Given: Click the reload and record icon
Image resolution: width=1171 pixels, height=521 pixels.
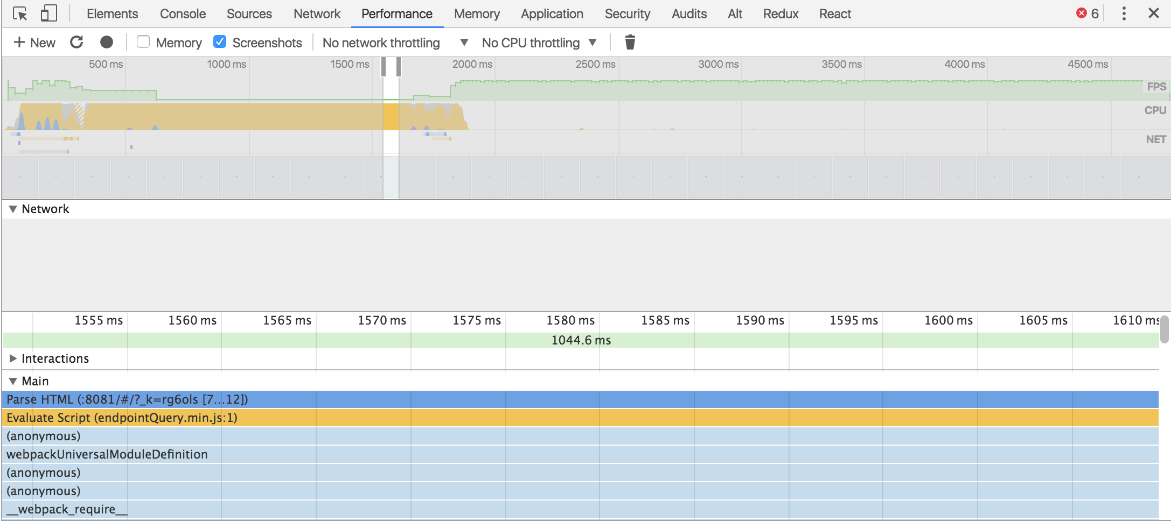Looking at the screenshot, I should [76, 42].
